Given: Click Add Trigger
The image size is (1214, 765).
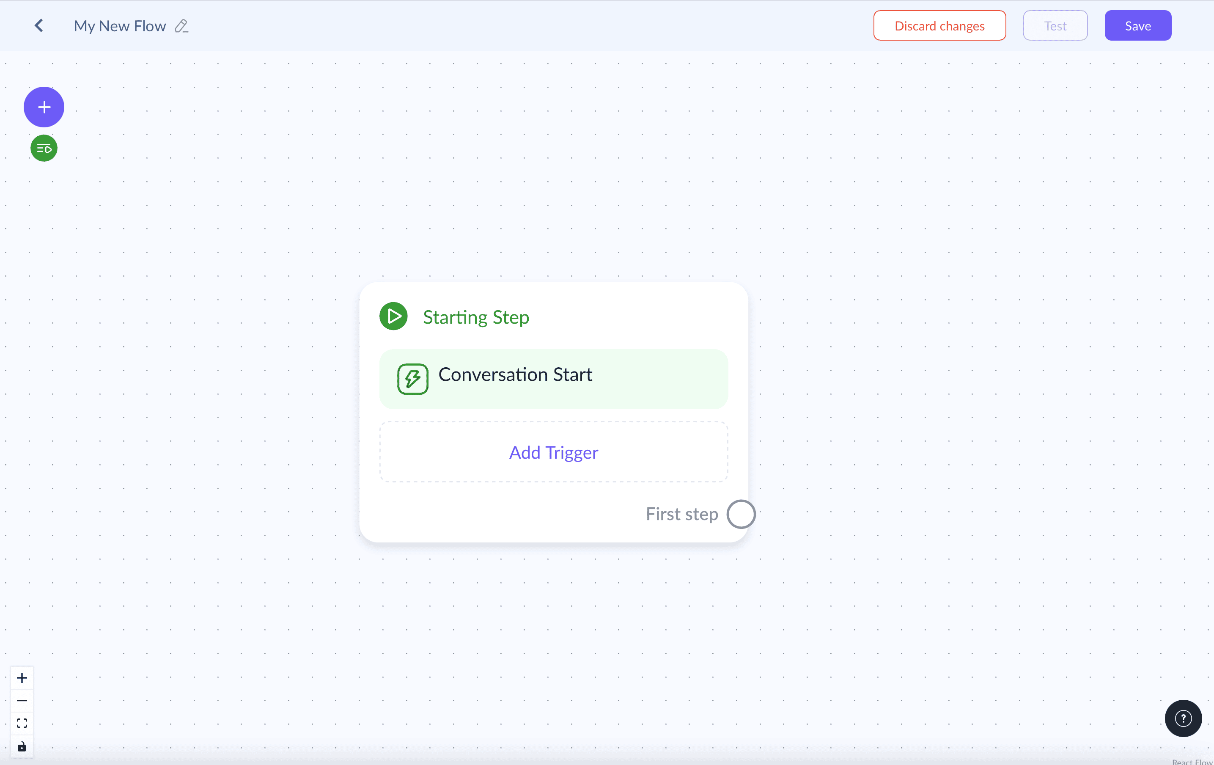Looking at the screenshot, I should pyautogui.click(x=554, y=452).
